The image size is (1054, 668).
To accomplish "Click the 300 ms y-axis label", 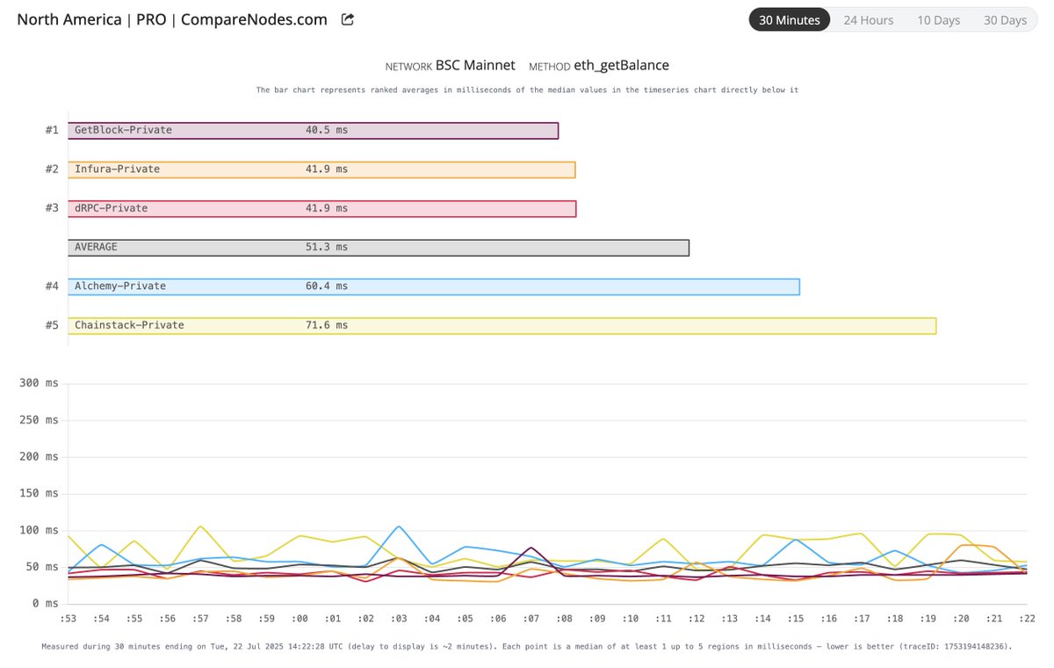I will [x=40, y=383].
